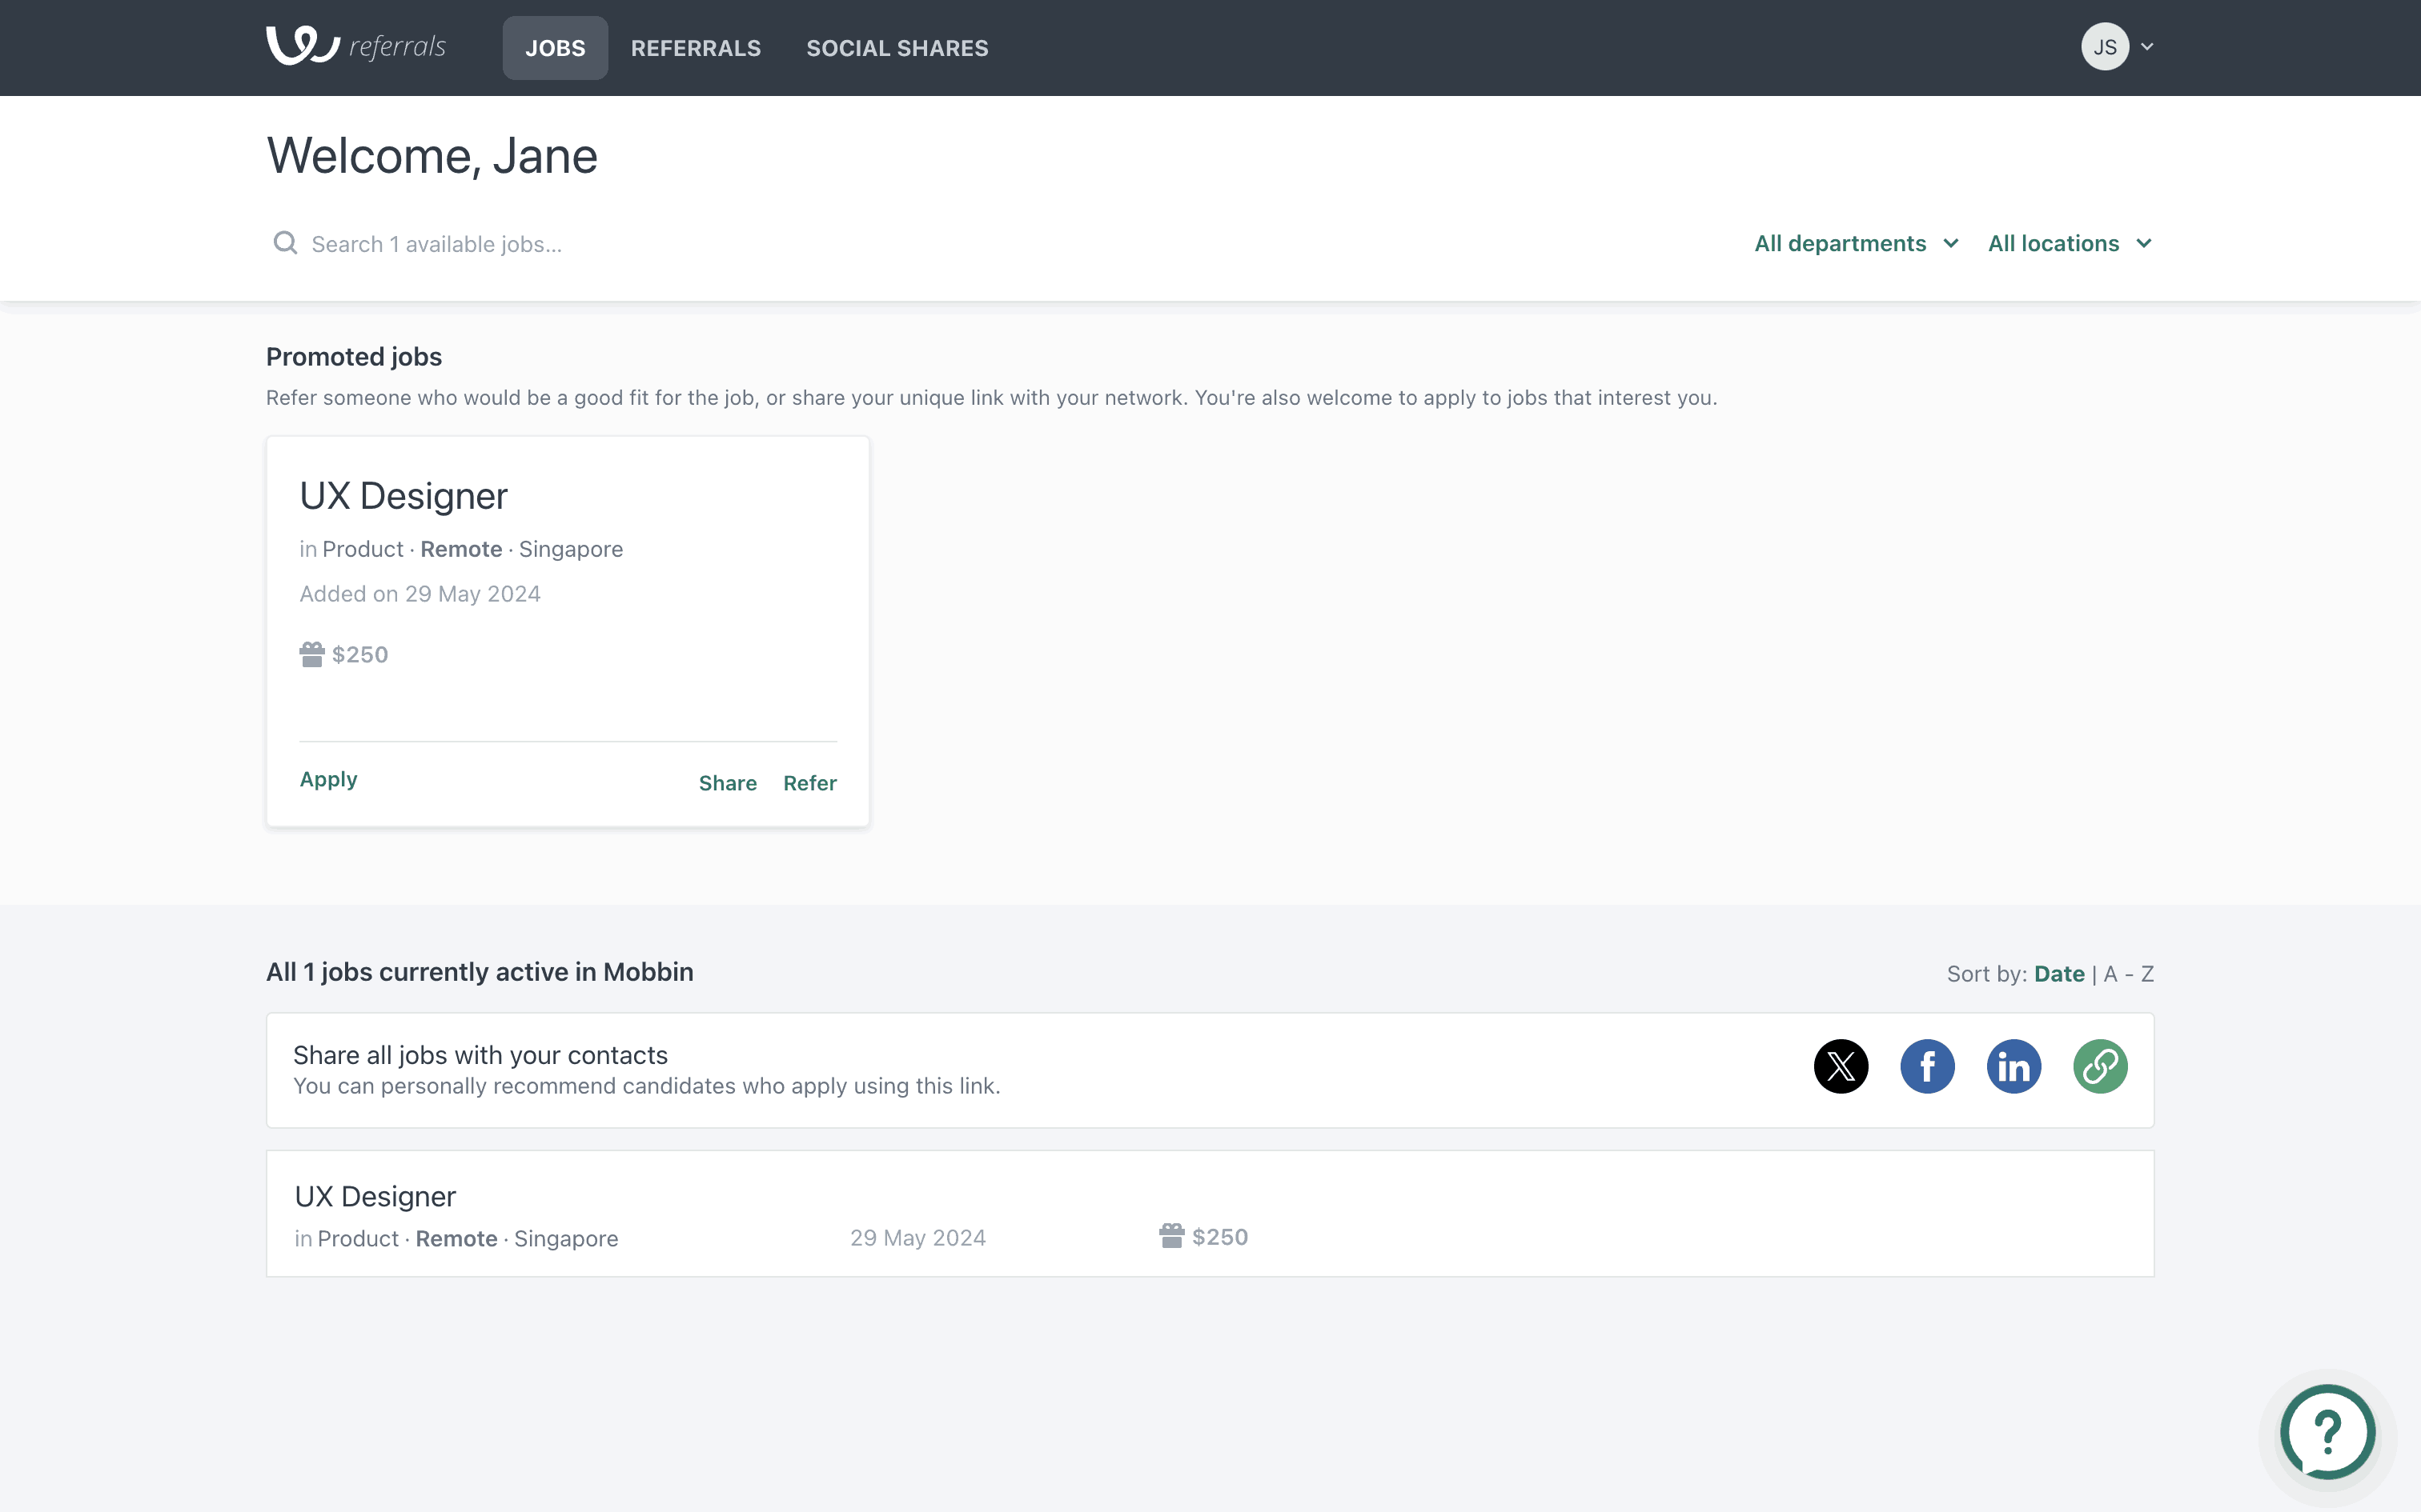Click the JS user avatar

(x=2104, y=47)
